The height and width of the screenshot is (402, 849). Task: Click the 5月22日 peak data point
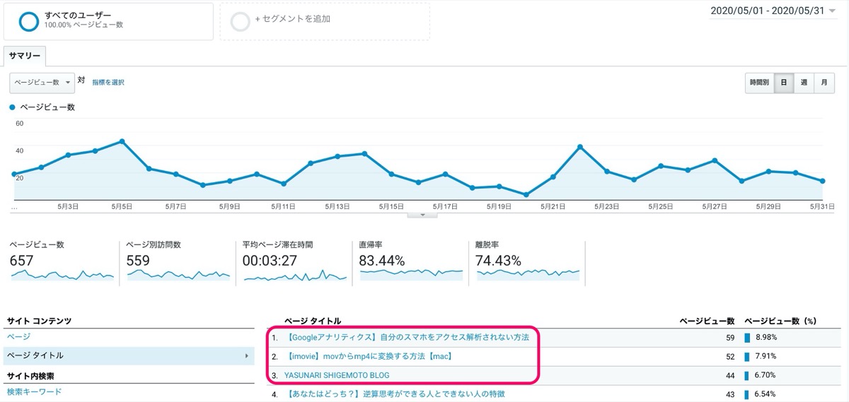(580, 147)
